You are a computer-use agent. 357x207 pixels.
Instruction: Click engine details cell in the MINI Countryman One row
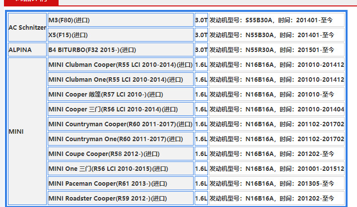277,139
